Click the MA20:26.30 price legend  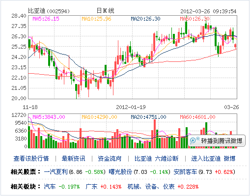[145, 19]
